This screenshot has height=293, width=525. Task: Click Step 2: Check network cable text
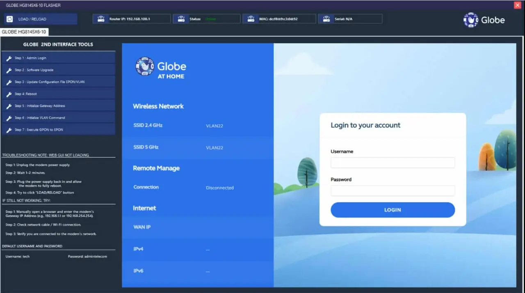[43, 225]
